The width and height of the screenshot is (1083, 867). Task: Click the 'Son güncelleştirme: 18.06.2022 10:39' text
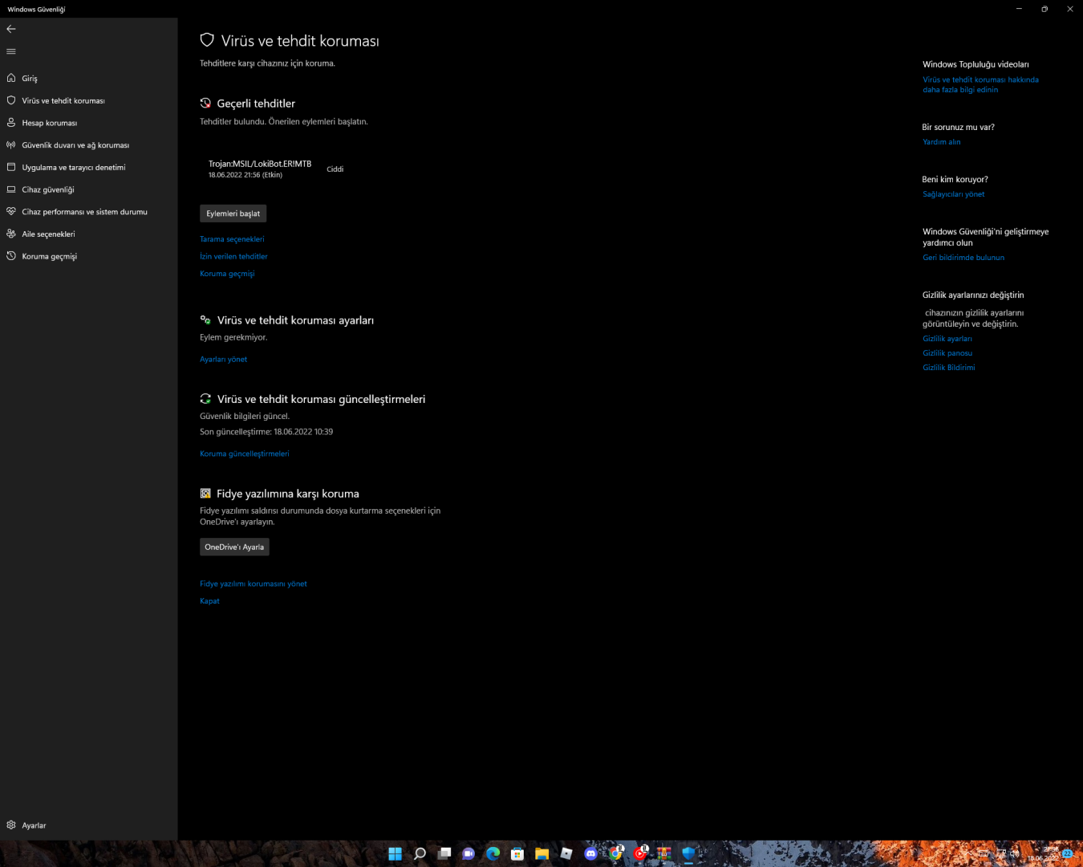coord(266,432)
